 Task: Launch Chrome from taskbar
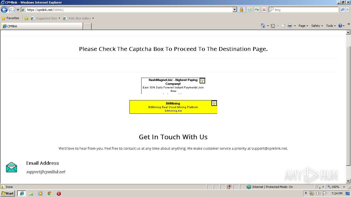pos(50,193)
